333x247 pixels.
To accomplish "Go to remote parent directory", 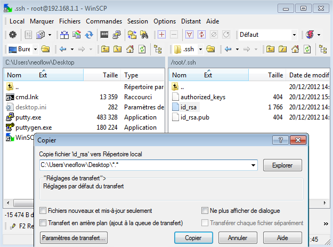I will pyautogui.click(x=270, y=49).
